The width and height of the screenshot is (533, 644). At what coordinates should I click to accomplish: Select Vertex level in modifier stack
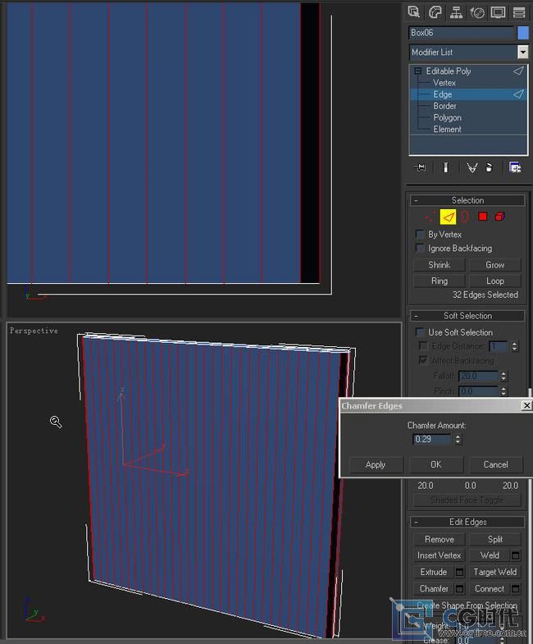(444, 83)
